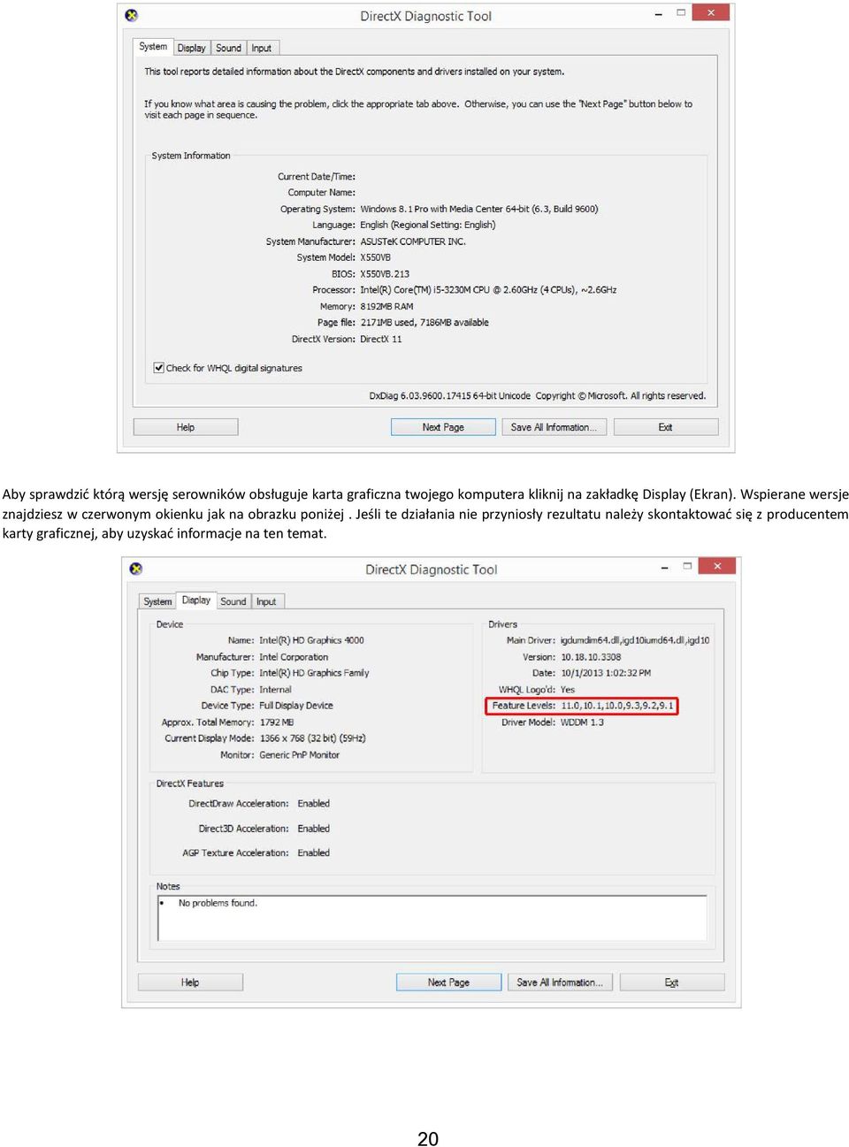Close the upper DirectX Diagnostic Tool window

[711, 12]
